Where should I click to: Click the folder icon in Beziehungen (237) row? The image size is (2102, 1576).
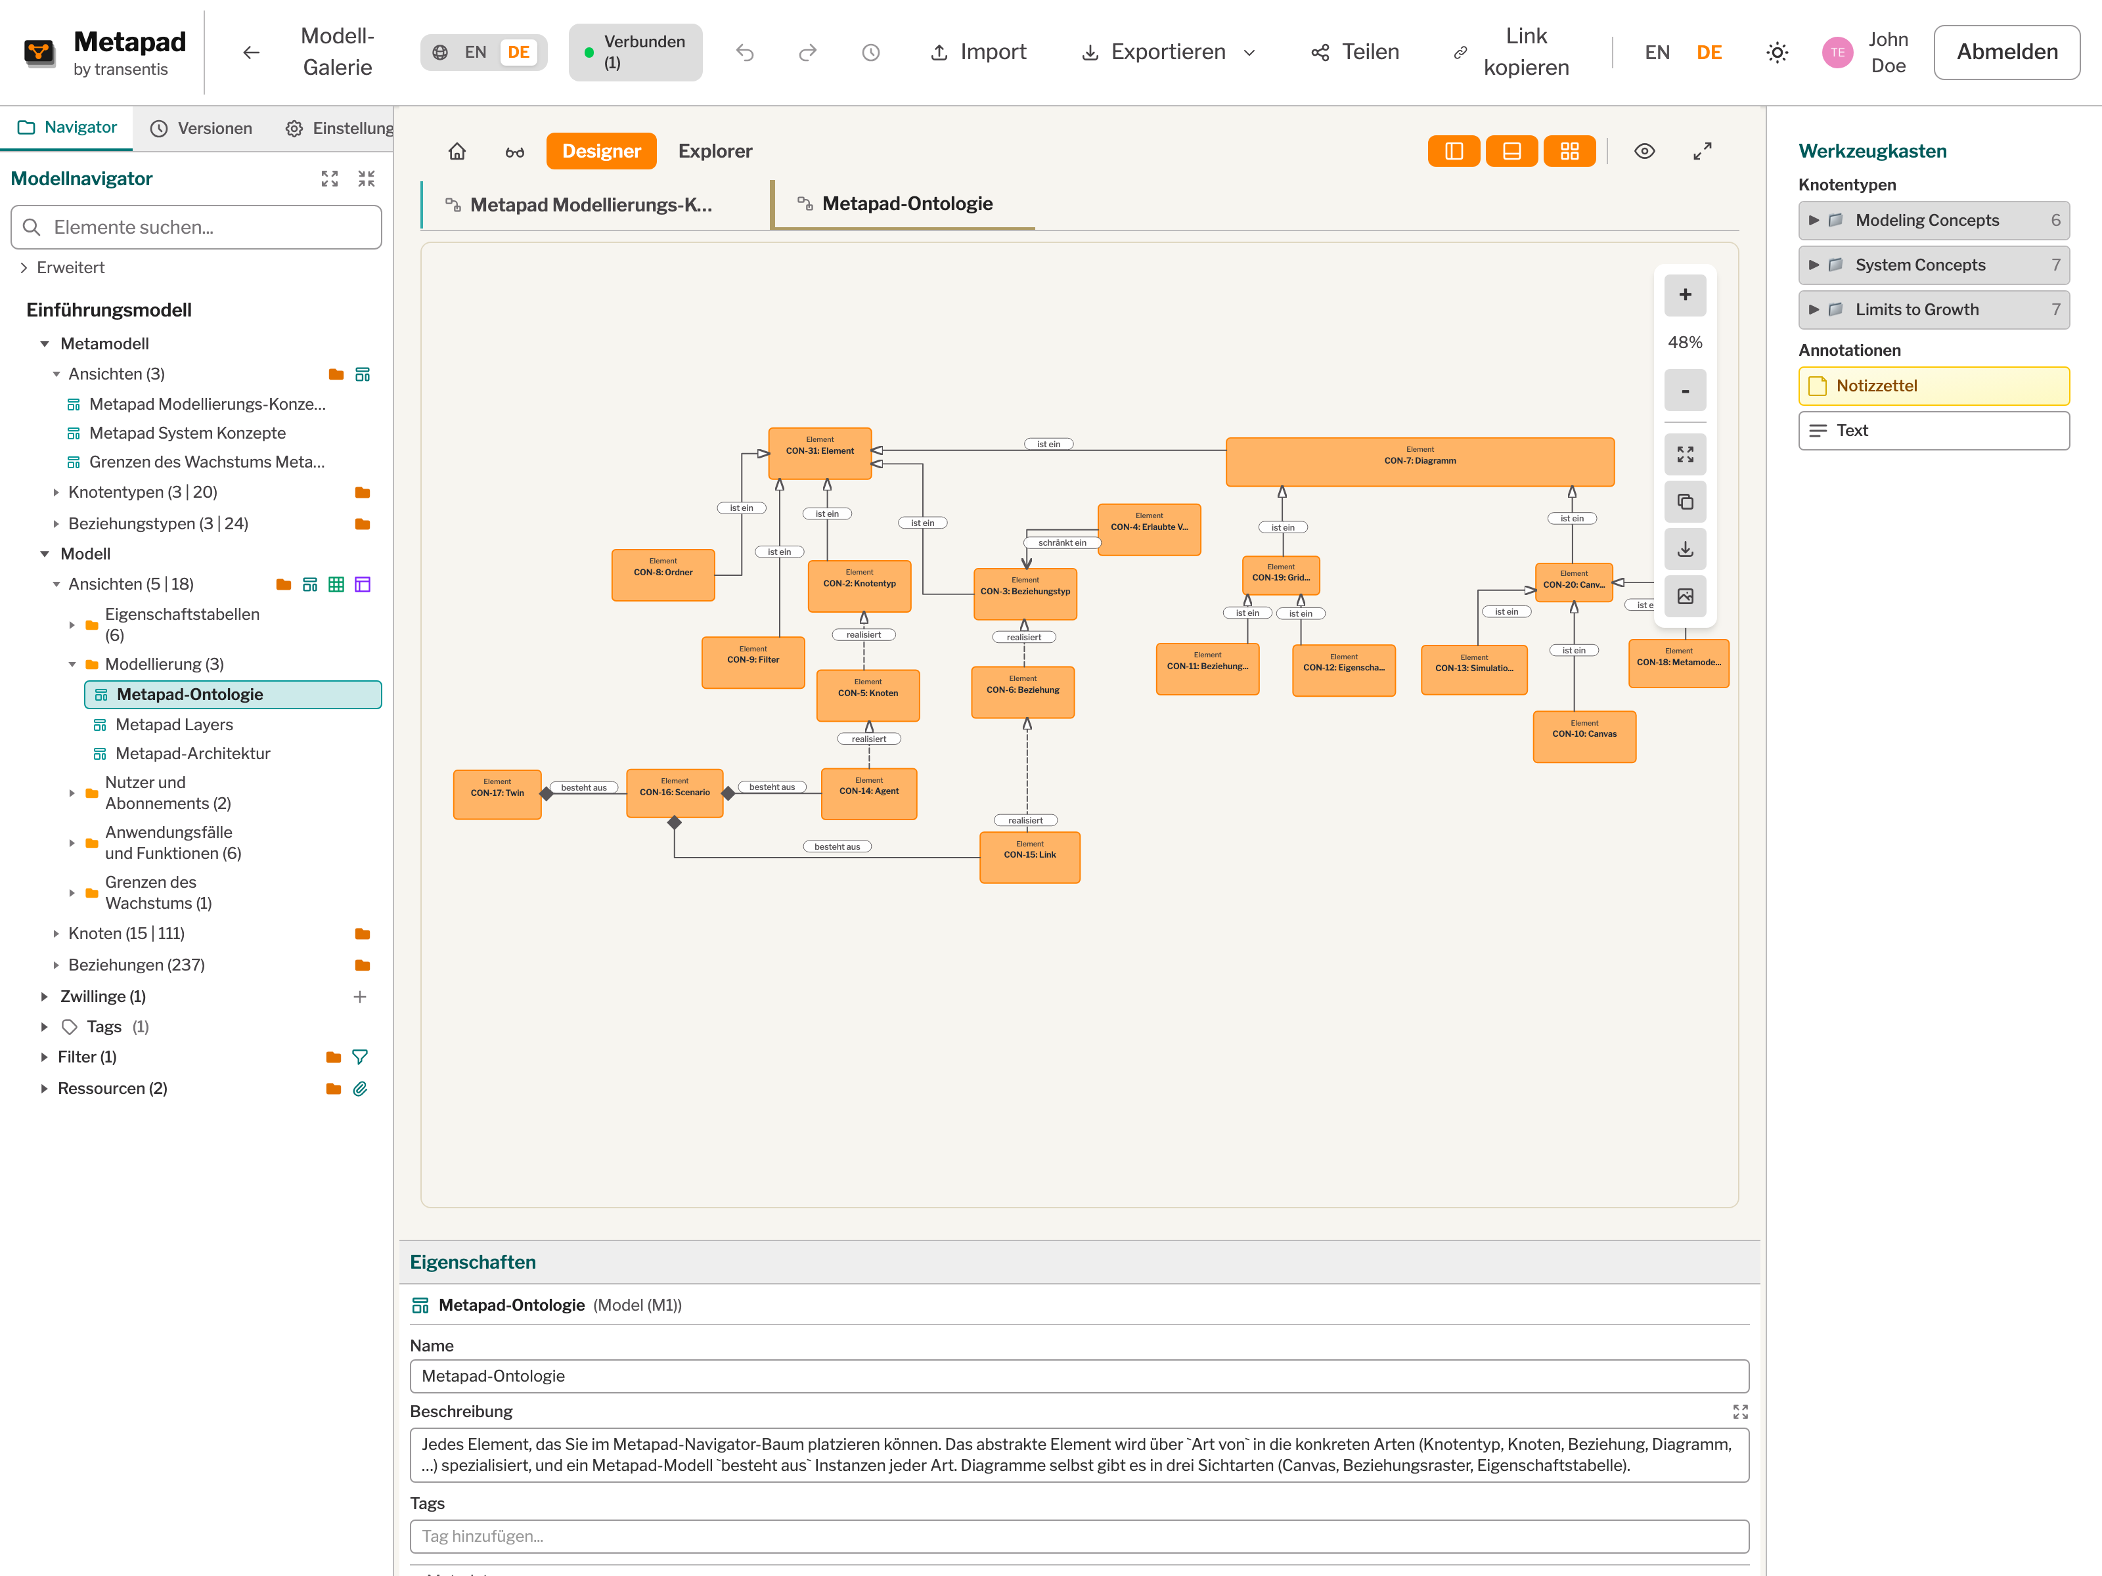(362, 965)
